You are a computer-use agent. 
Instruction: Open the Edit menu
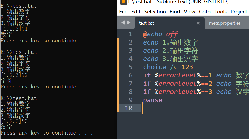tap(136, 12)
